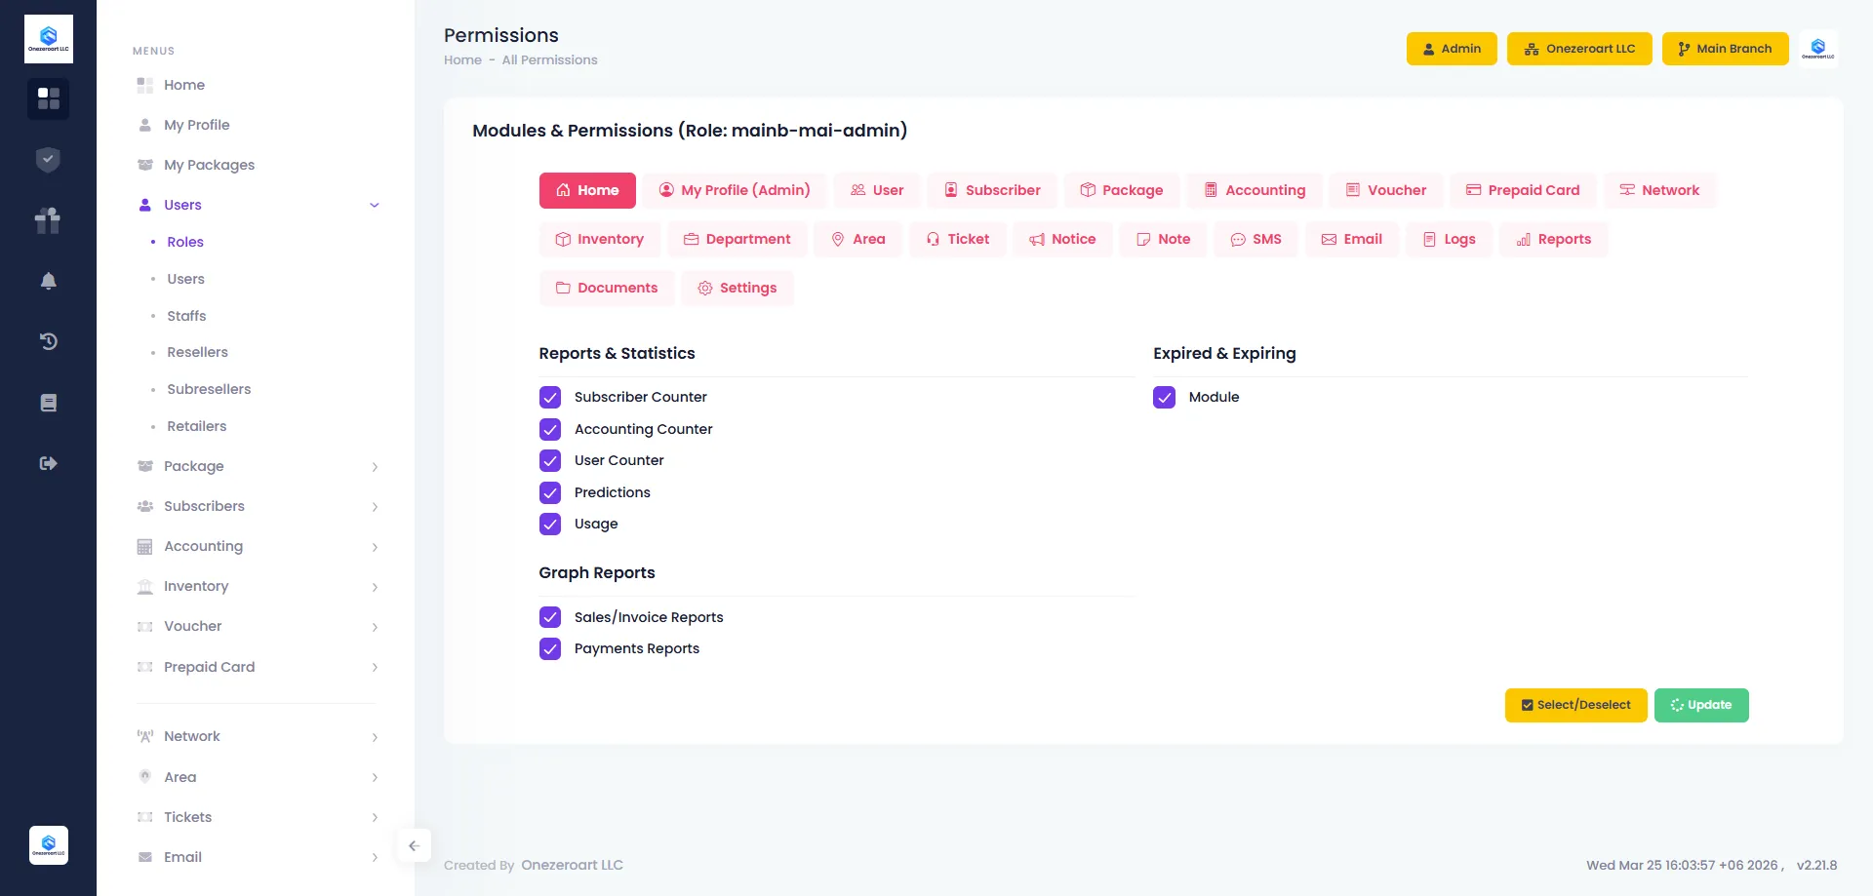
Task: Open the logs book icon in the sidebar rail
Action: 48,402
